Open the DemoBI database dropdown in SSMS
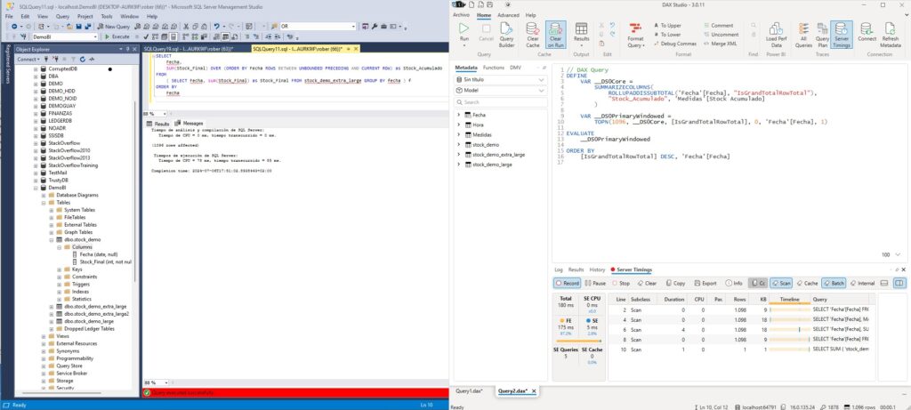Screen dimensions: 911x410 tap(95, 36)
